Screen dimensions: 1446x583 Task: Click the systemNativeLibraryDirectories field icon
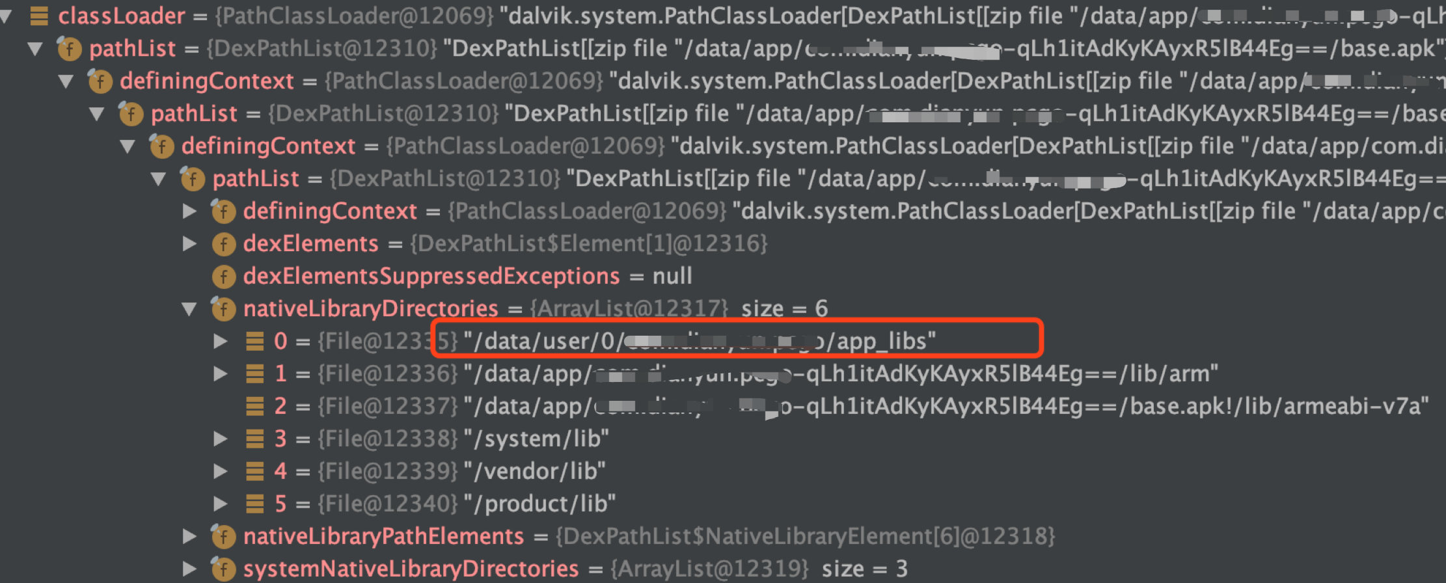point(223,569)
